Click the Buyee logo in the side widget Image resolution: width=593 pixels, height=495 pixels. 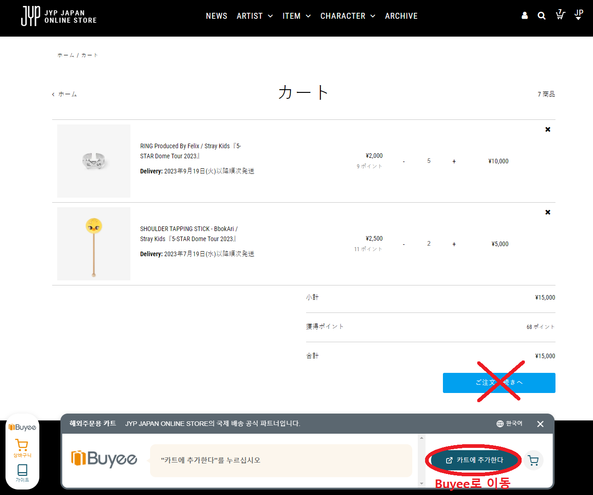(x=22, y=427)
